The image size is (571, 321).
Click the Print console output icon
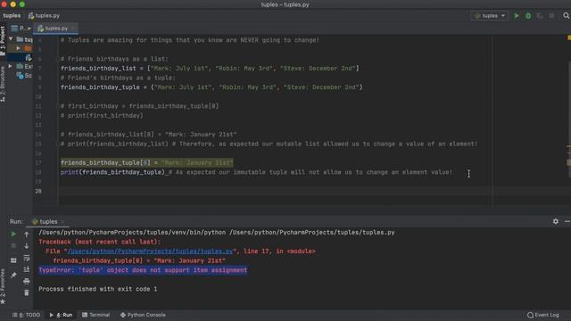(27, 281)
